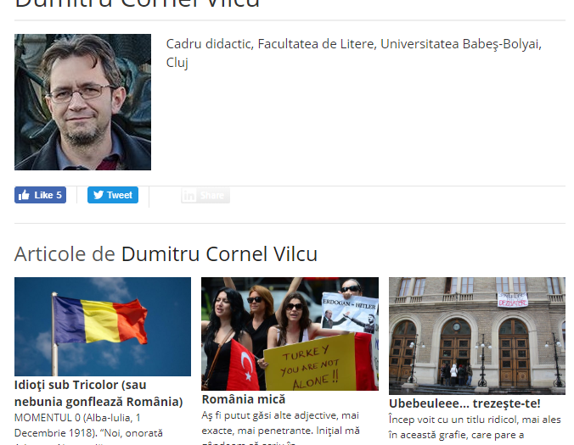
Task: Open the "Idioţi sub Tricolor" article
Action: tap(98, 393)
